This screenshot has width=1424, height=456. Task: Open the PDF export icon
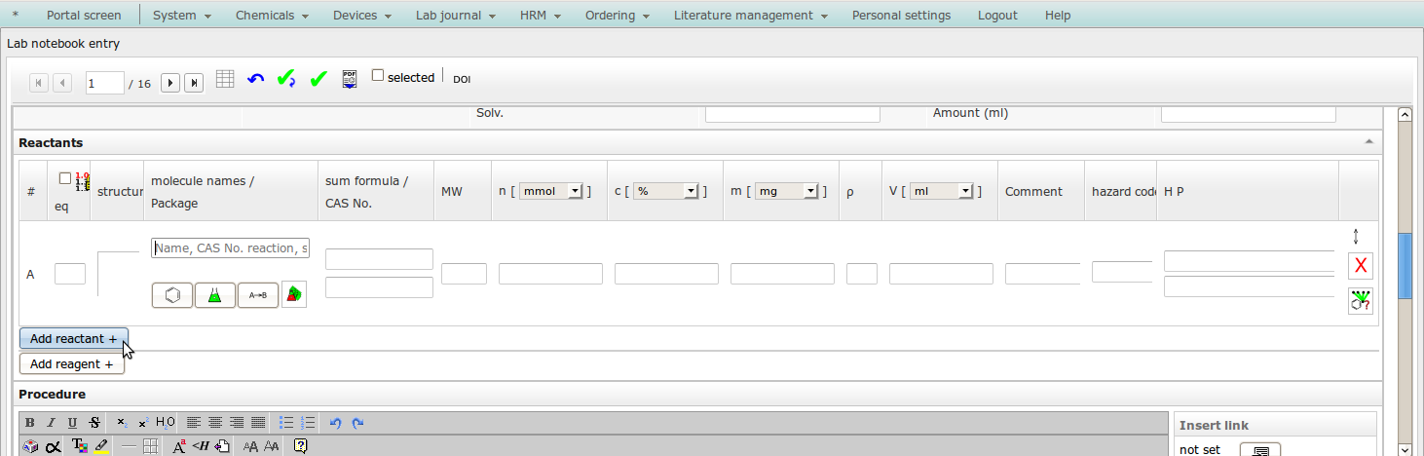tap(350, 80)
